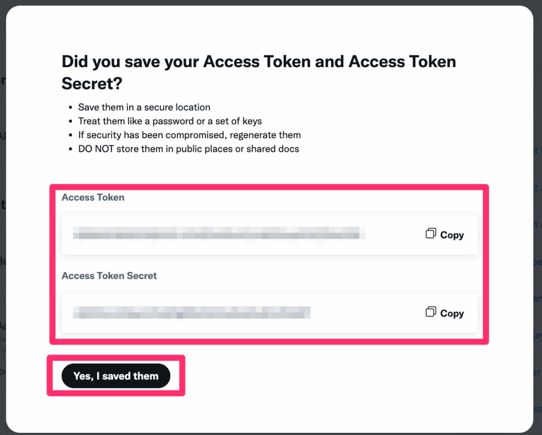Select the blurred Access Token Secret value
542x435 pixels.
(192, 312)
